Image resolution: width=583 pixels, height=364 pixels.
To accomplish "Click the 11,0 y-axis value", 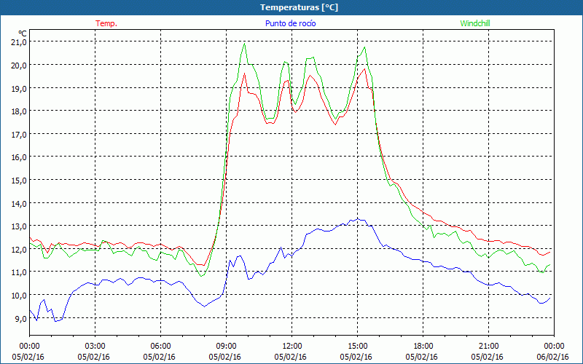I will [x=19, y=272].
